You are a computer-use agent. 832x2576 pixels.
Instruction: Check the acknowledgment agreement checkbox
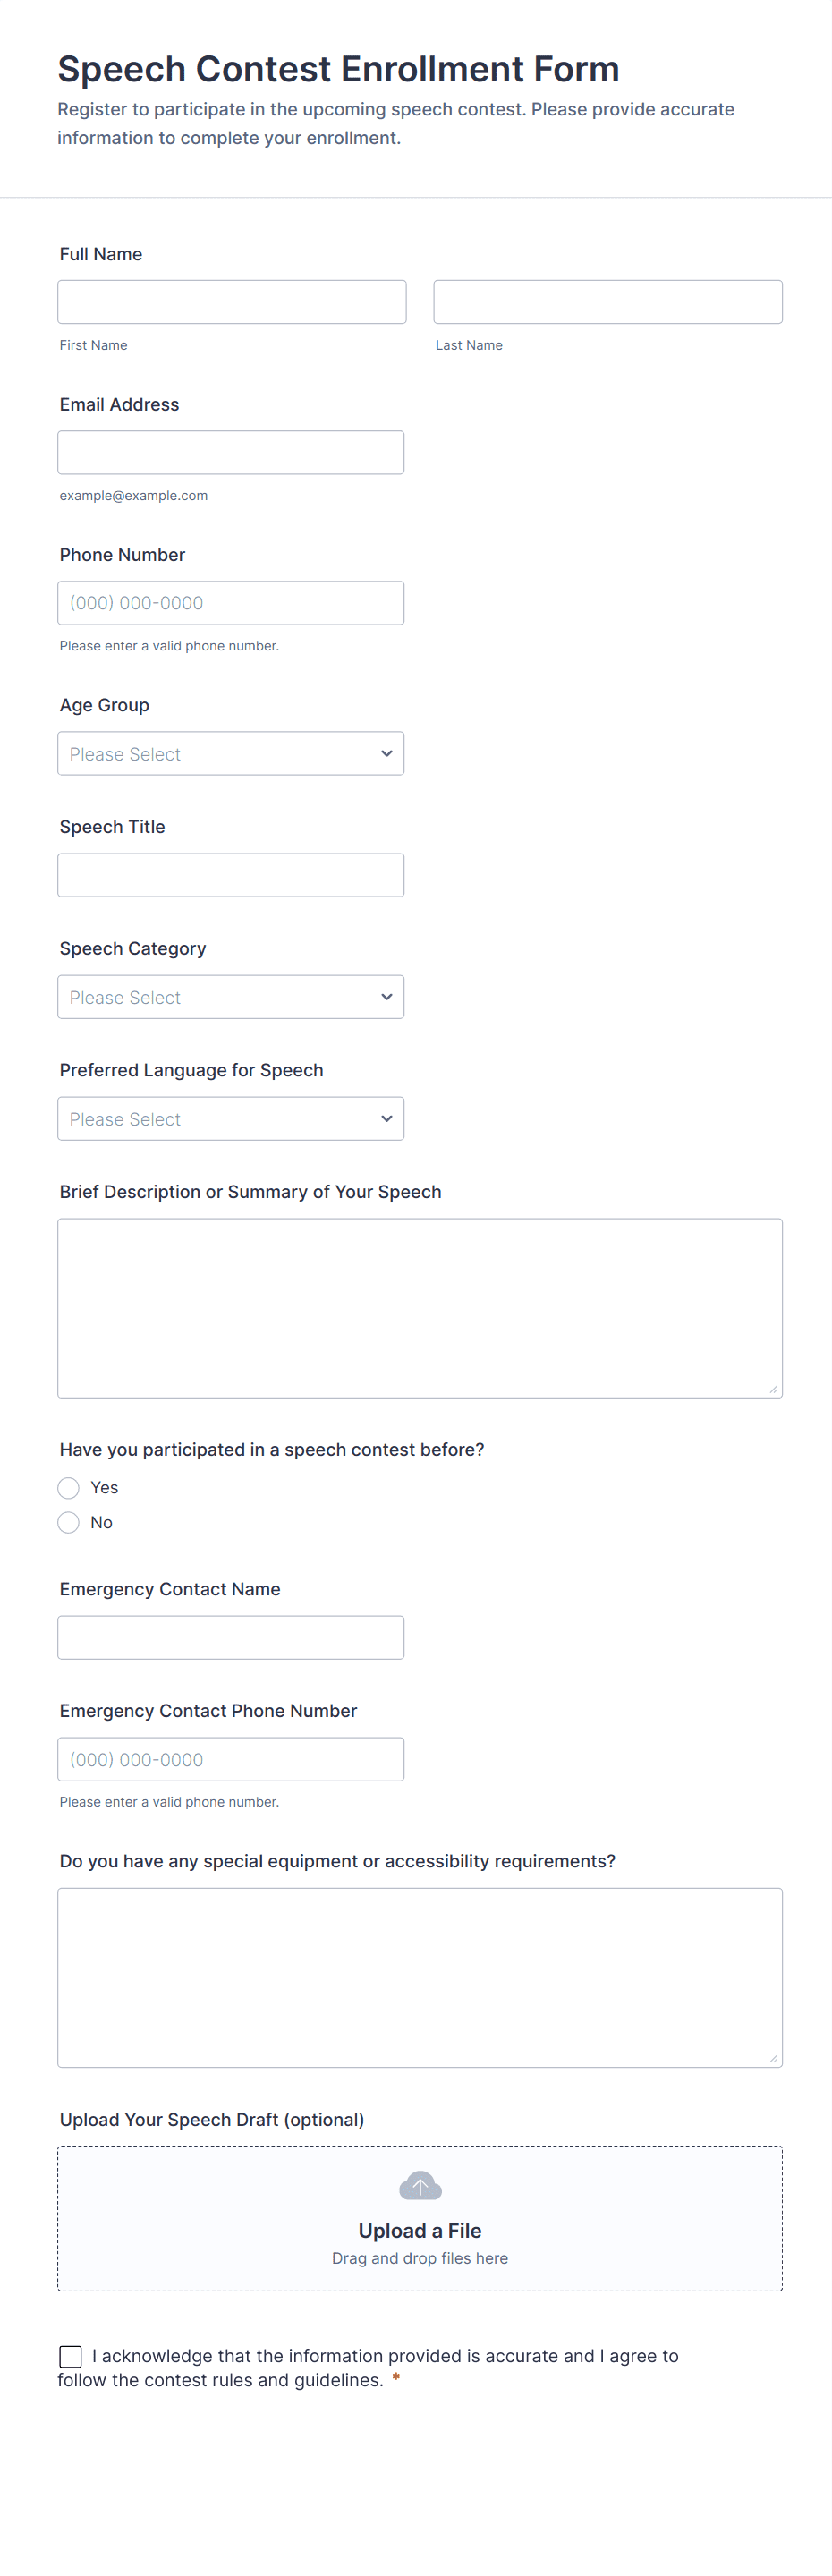click(71, 2356)
